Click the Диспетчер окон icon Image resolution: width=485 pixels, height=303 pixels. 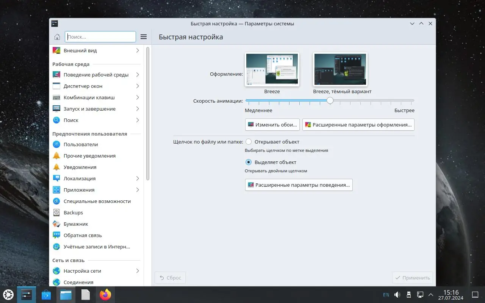pos(56,86)
